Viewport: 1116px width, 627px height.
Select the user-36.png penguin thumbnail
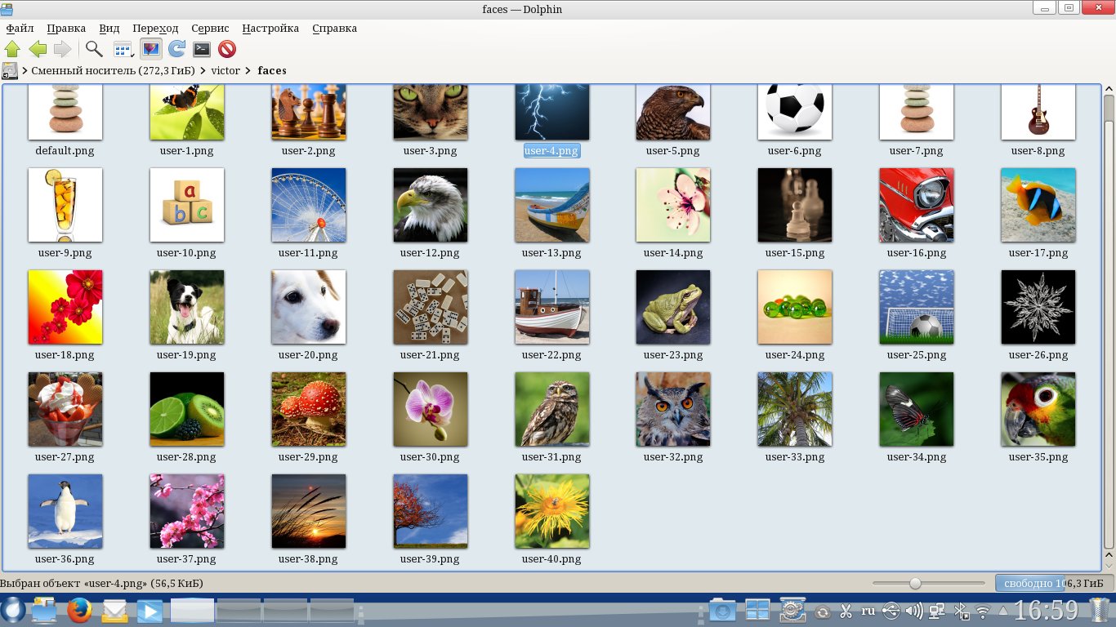click(65, 511)
